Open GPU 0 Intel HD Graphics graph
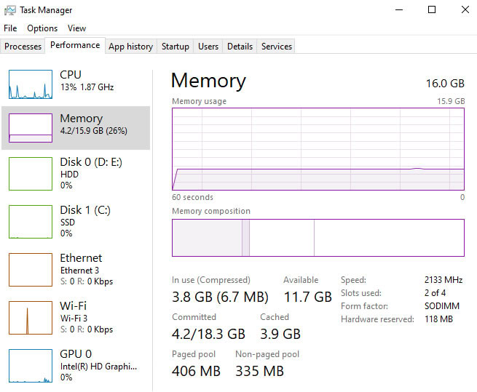This screenshot has height=392, width=477. click(x=31, y=366)
